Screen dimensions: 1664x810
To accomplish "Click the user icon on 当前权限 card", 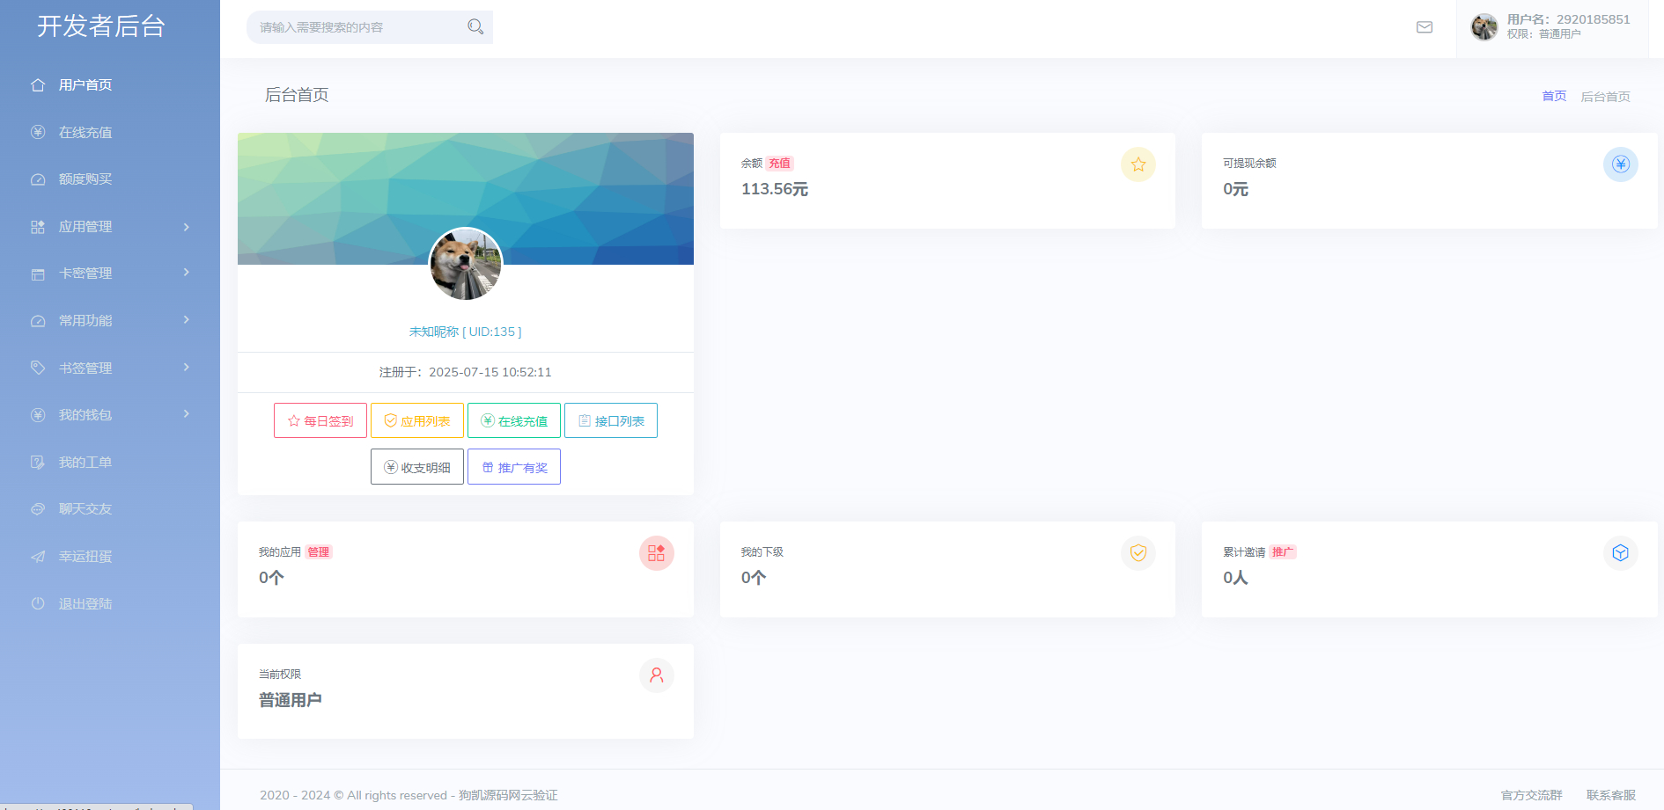I will (x=656, y=675).
